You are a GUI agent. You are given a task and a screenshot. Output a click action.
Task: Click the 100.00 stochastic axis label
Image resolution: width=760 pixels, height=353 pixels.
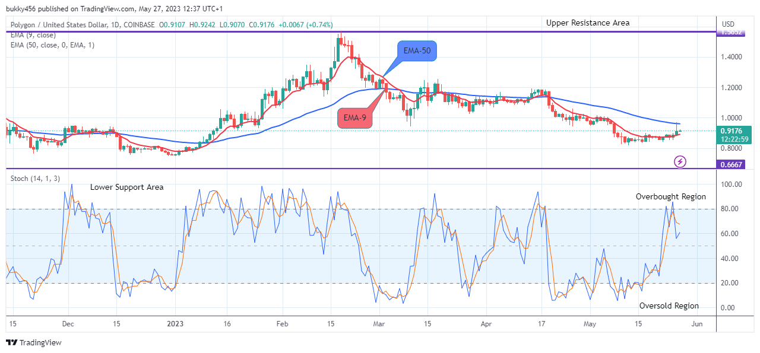point(731,185)
